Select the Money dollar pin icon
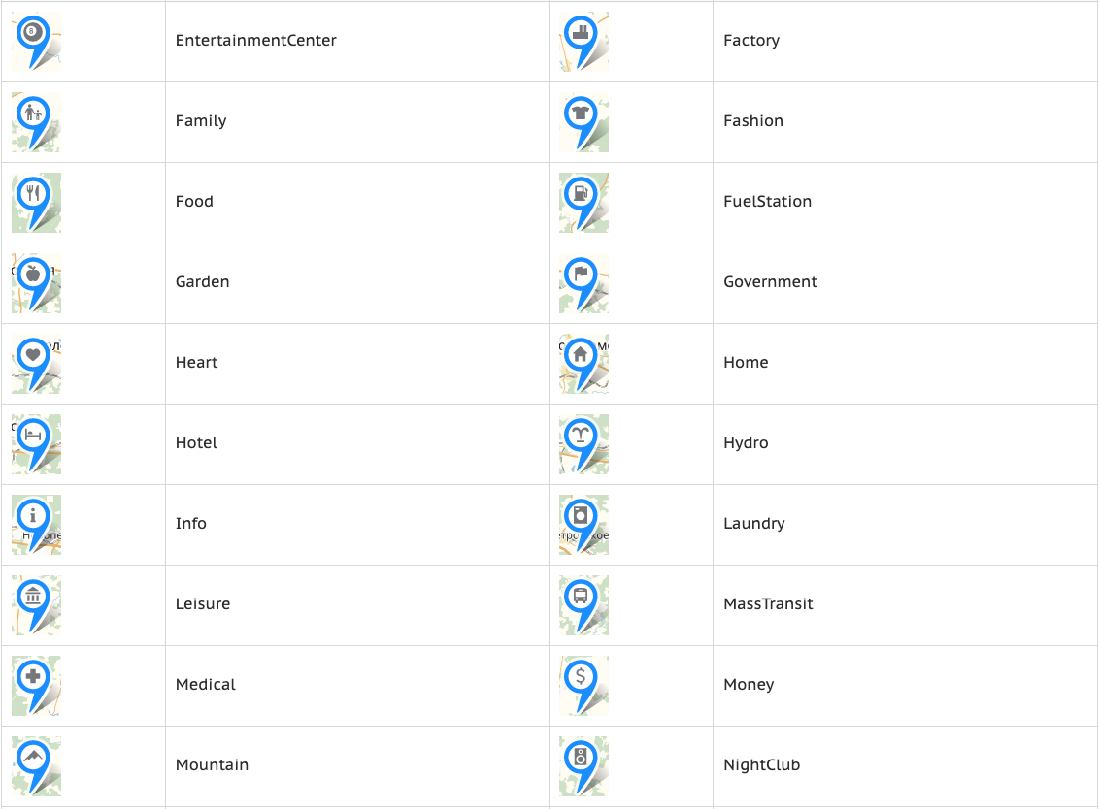 (x=583, y=687)
